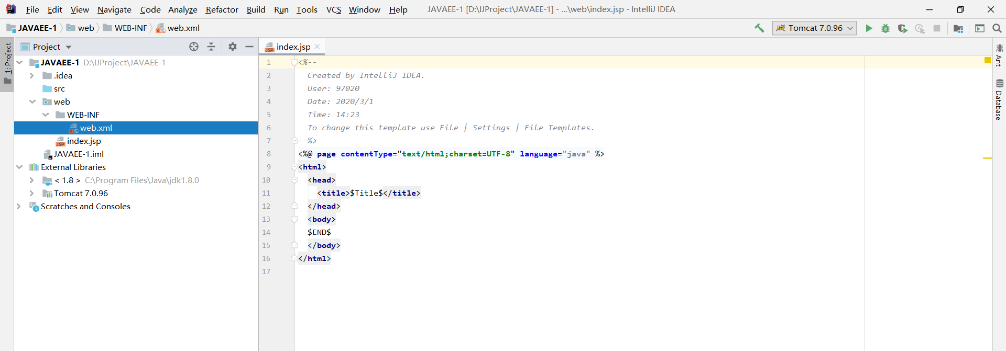This screenshot has width=1006, height=351.
Task: Collapse External Libraries node
Action: tap(19, 167)
